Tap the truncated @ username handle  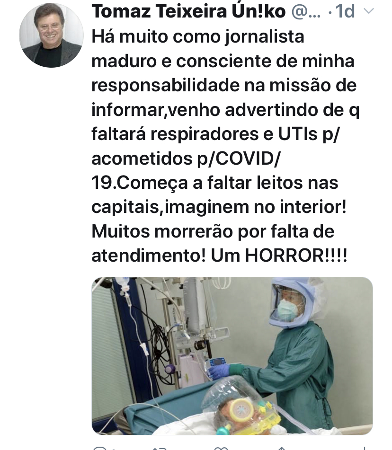[x=306, y=11]
